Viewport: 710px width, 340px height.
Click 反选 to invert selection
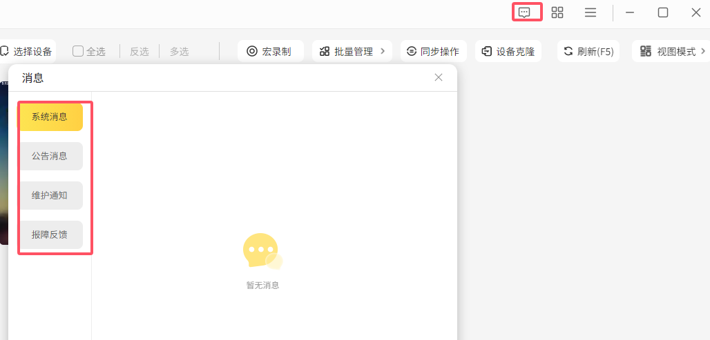140,51
